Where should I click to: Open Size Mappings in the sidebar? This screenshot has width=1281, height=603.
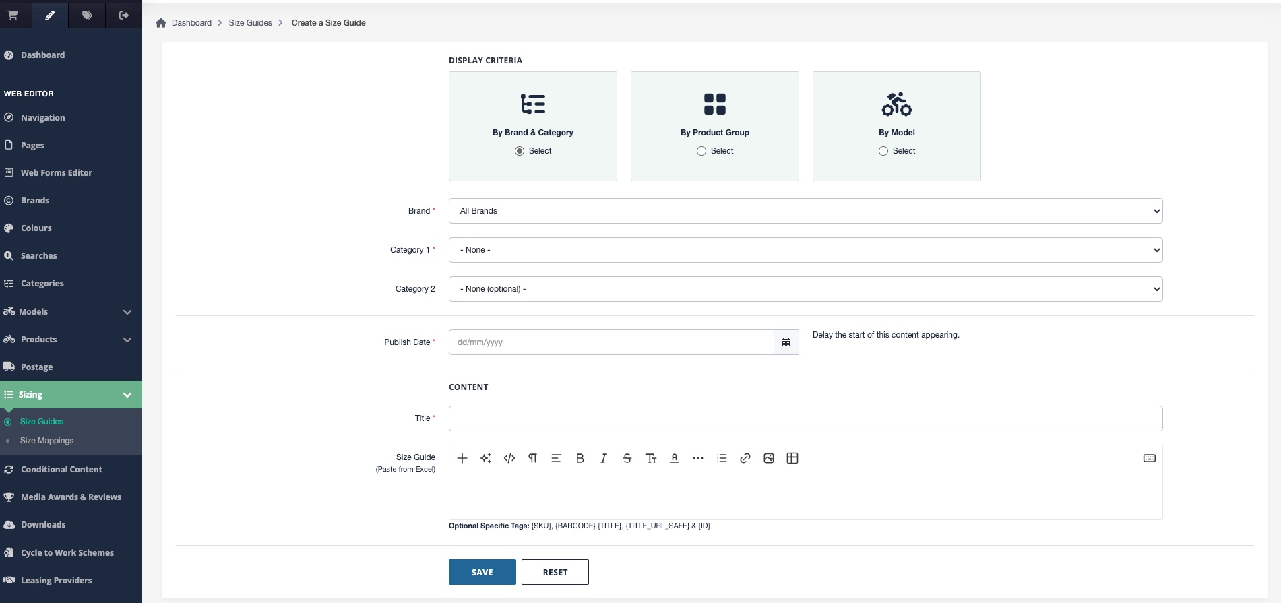[x=46, y=441]
